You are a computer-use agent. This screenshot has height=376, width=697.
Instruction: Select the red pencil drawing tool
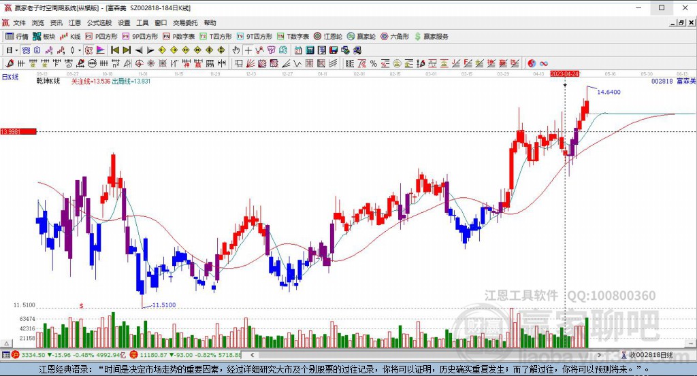[x=10, y=63]
